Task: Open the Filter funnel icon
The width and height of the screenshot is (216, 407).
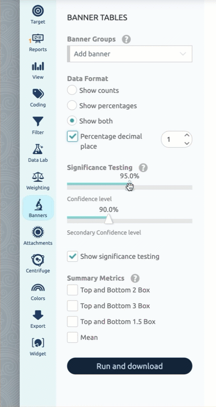Action: pyautogui.click(x=38, y=122)
